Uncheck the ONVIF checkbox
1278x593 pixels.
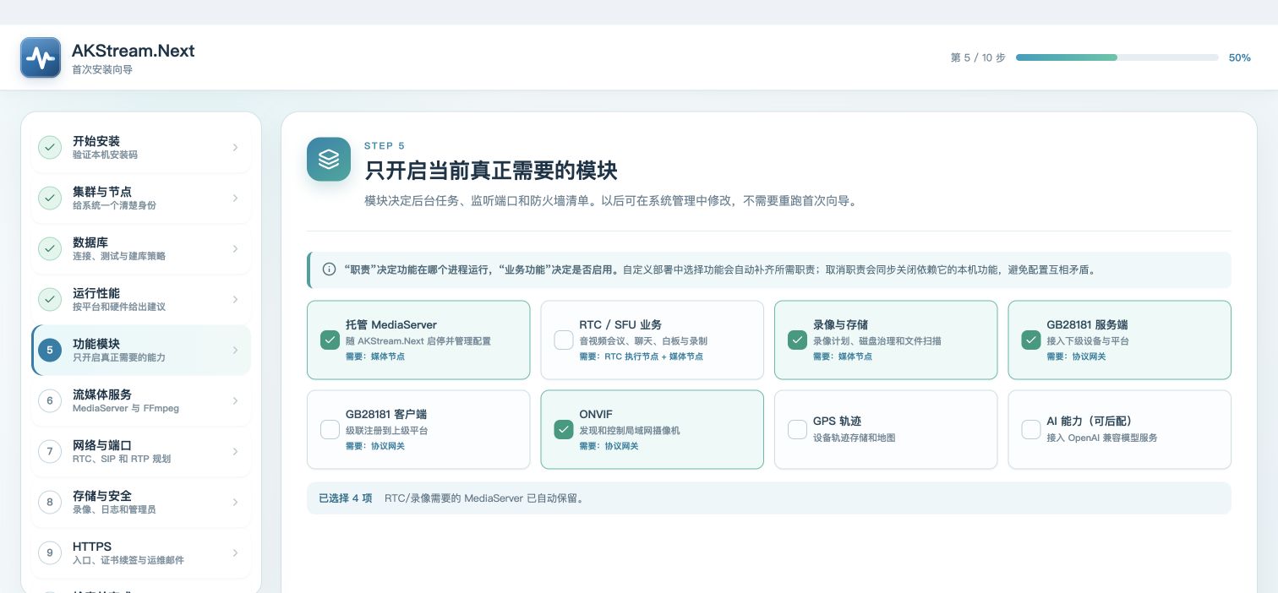click(564, 429)
